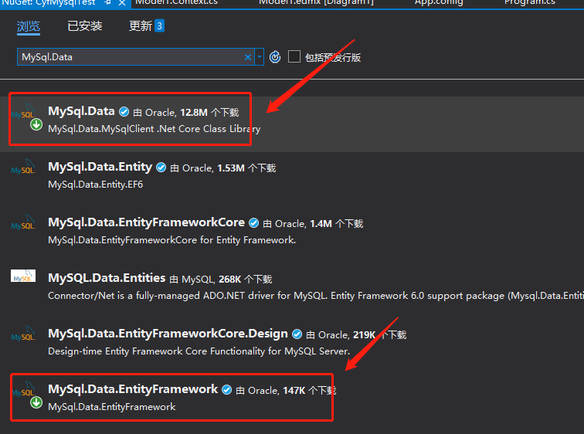The image size is (584, 434).
Task: Click the 12.8M download count text
Action: click(x=194, y=113)
